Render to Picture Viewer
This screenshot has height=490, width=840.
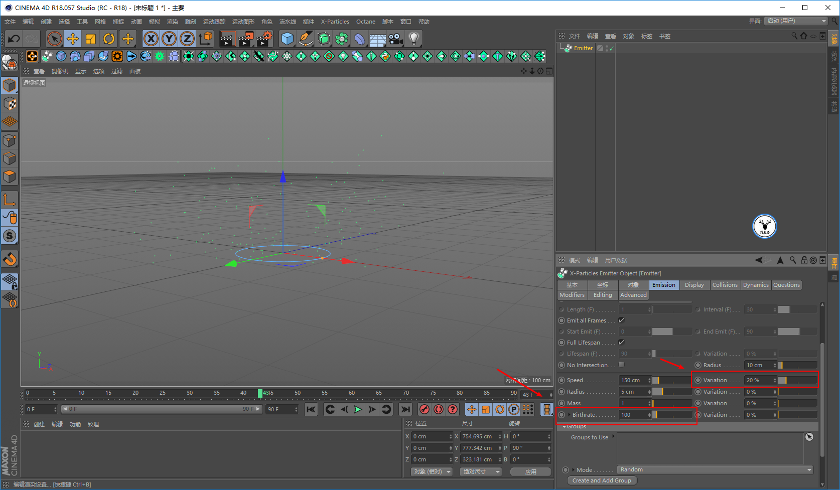click(246, 39)
